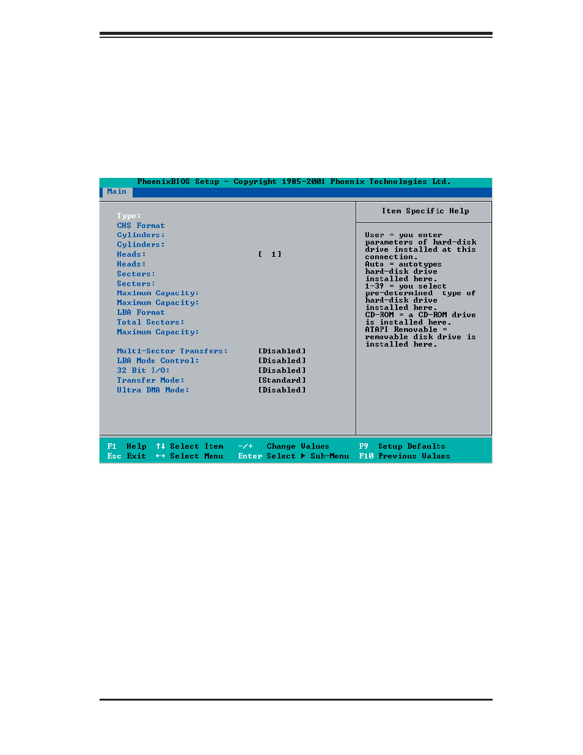Click the Item Specific Help header

[x=425, y=211]
